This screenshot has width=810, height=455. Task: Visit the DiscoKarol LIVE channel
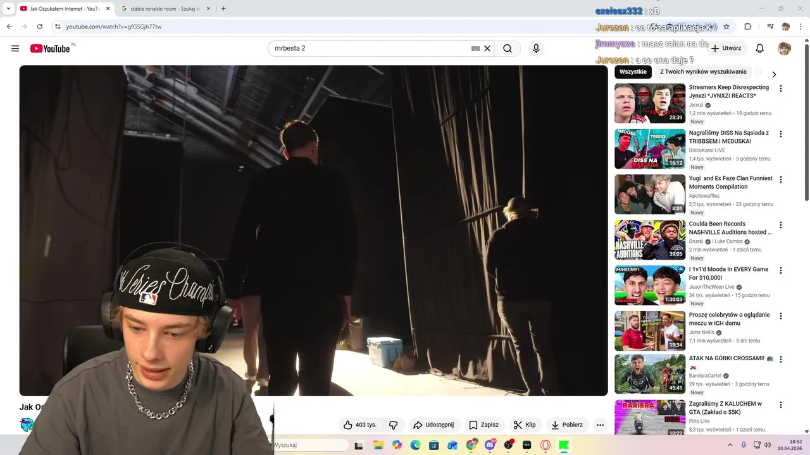(707, 150)
